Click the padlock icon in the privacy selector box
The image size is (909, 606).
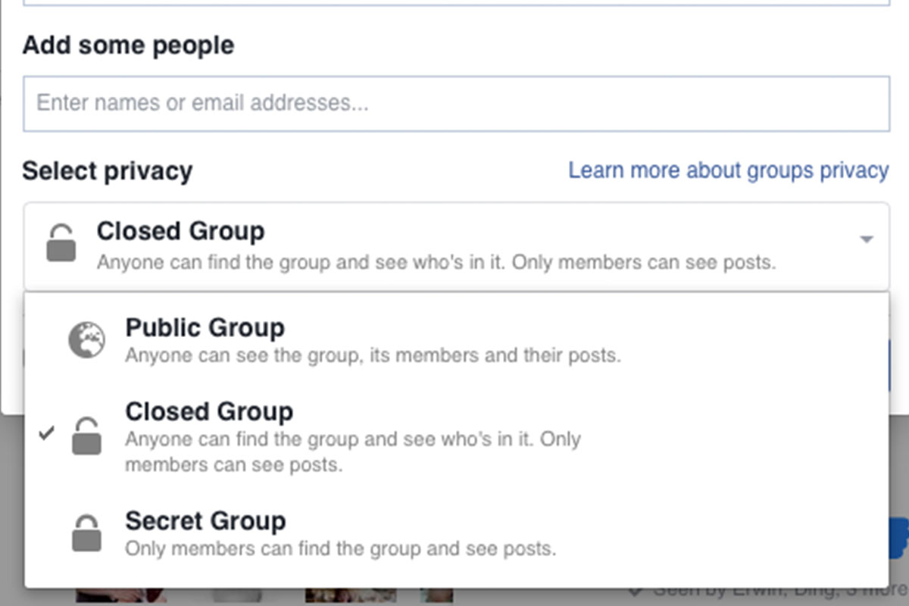61,243
